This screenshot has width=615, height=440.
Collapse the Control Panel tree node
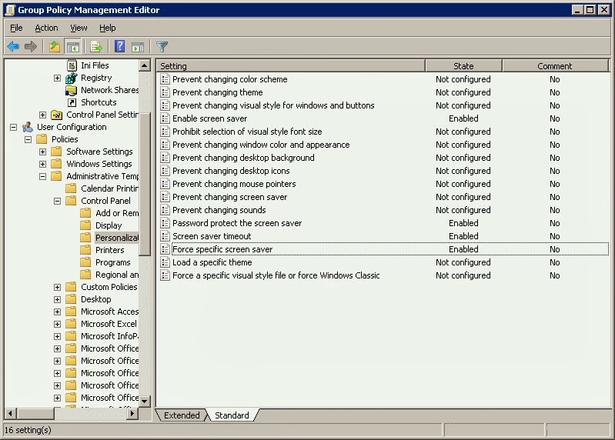57,201
